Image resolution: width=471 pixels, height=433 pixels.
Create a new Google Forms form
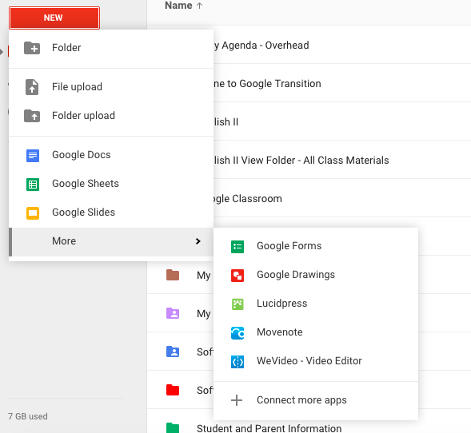click(316, 246)
